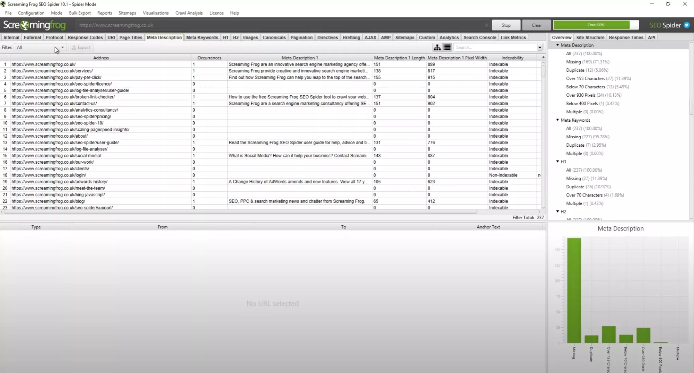Select the /adwords-history/ URL row
694x373 pixels.
(270, 182)
